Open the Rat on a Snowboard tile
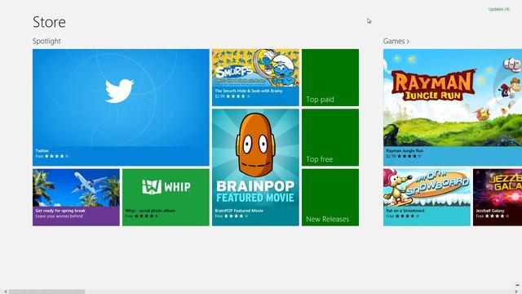Image resolution: width=522 pixels, height=294 pixels. [x=427, y=198]
